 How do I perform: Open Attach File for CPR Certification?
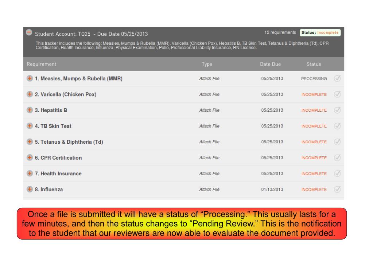[x=209, y=158]
